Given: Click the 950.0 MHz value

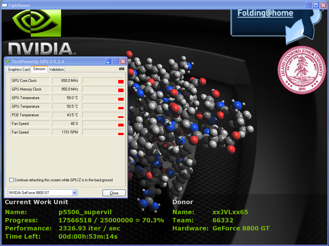Looking at the screenshot, I should pyautogui.click(x=65, y=89).
